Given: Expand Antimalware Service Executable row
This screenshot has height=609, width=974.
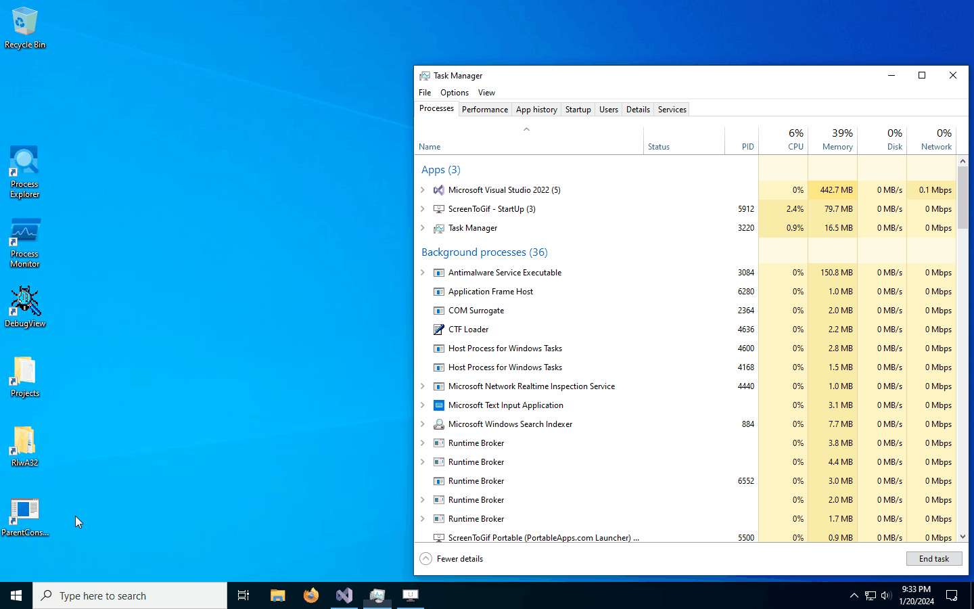Looking at the screenshot, I should coord(423,273).
